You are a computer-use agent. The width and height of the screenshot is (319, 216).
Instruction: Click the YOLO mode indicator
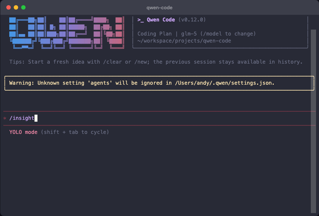pos(23,132)
